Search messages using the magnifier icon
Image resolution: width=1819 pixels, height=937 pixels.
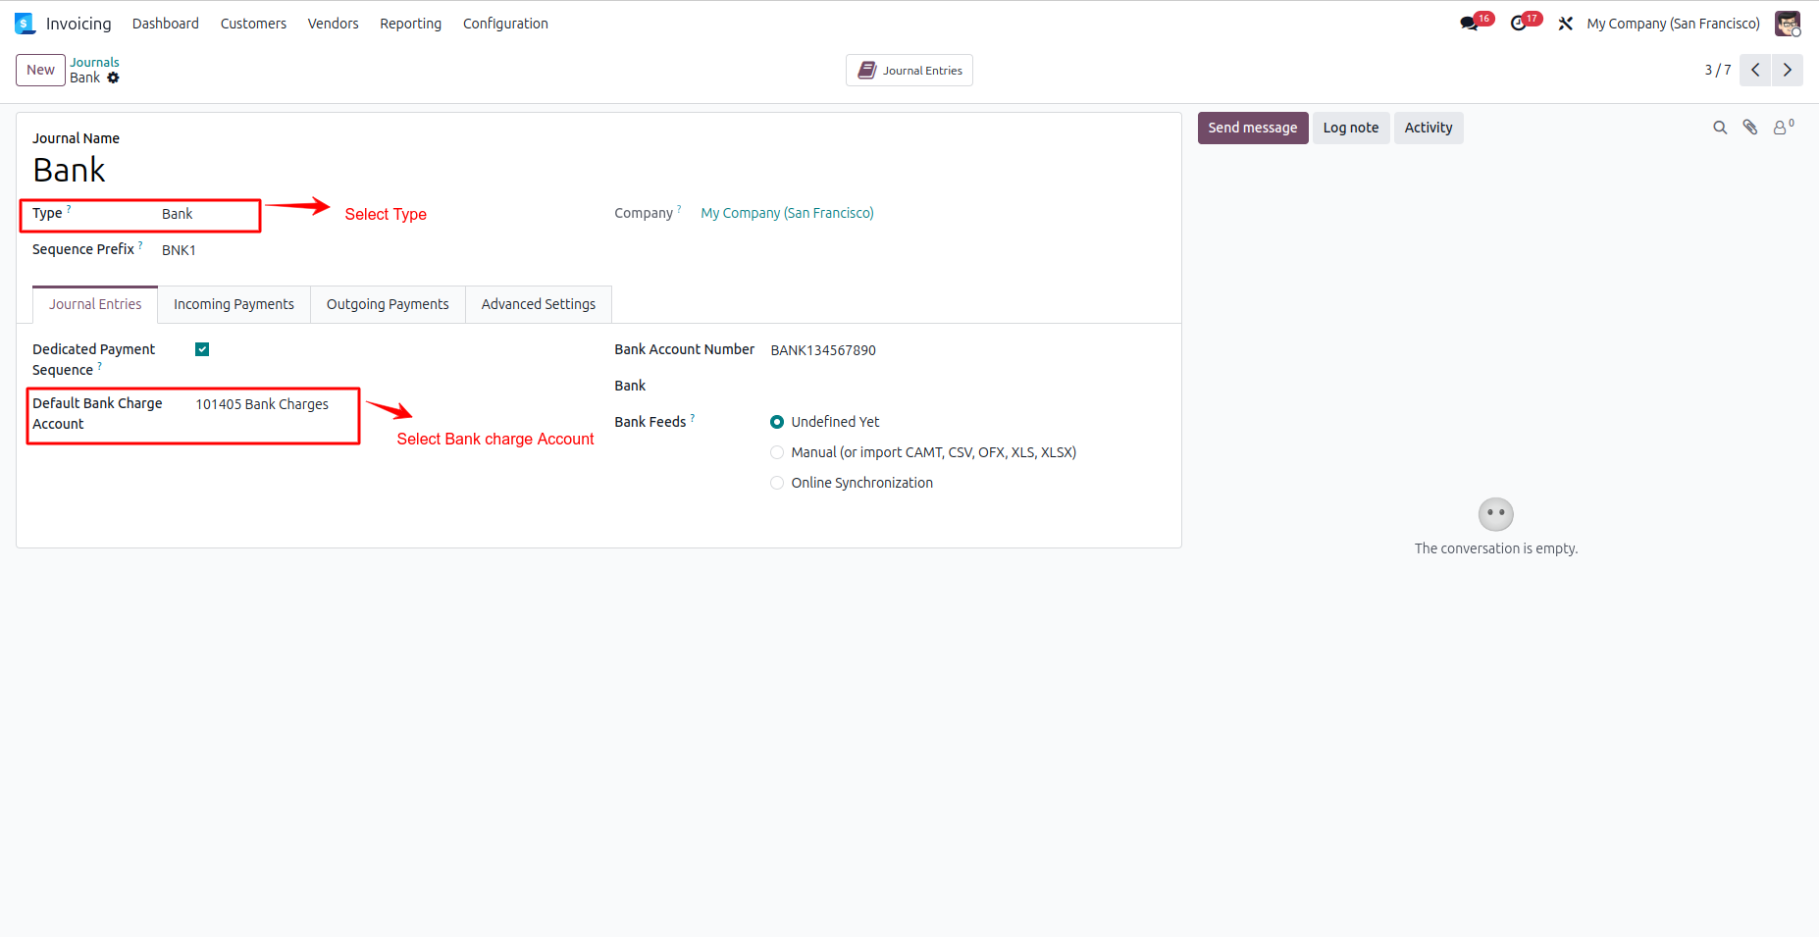[1720, 128]
